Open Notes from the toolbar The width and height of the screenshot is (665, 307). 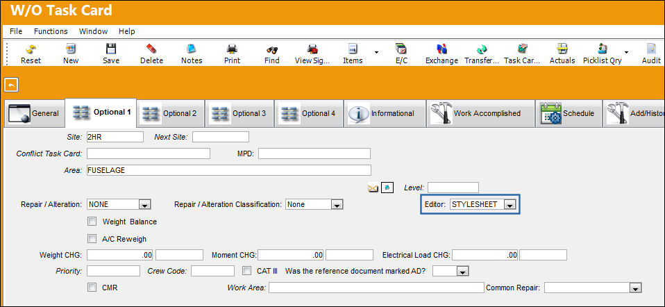point(192,49)
